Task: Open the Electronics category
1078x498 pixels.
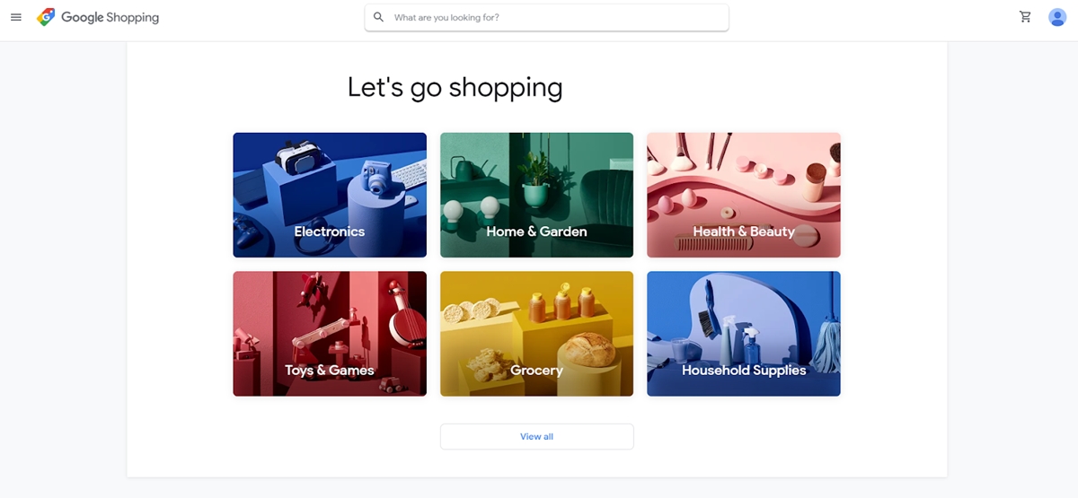Action: coord(330,195)
